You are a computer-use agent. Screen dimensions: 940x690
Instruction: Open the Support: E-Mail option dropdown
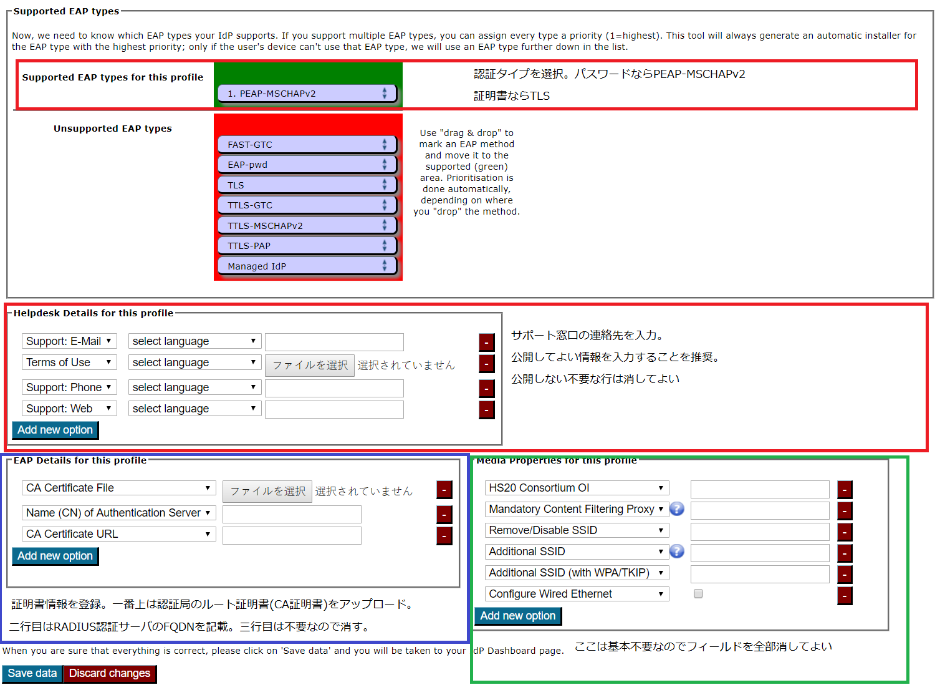(69, 341)
